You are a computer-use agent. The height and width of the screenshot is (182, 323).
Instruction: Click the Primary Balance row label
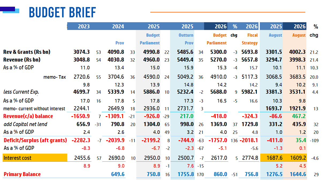tap(22, 174)
